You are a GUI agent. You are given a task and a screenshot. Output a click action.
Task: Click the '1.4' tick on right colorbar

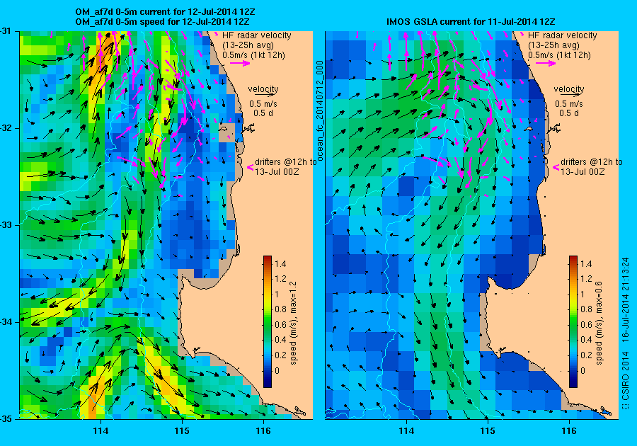586,264
